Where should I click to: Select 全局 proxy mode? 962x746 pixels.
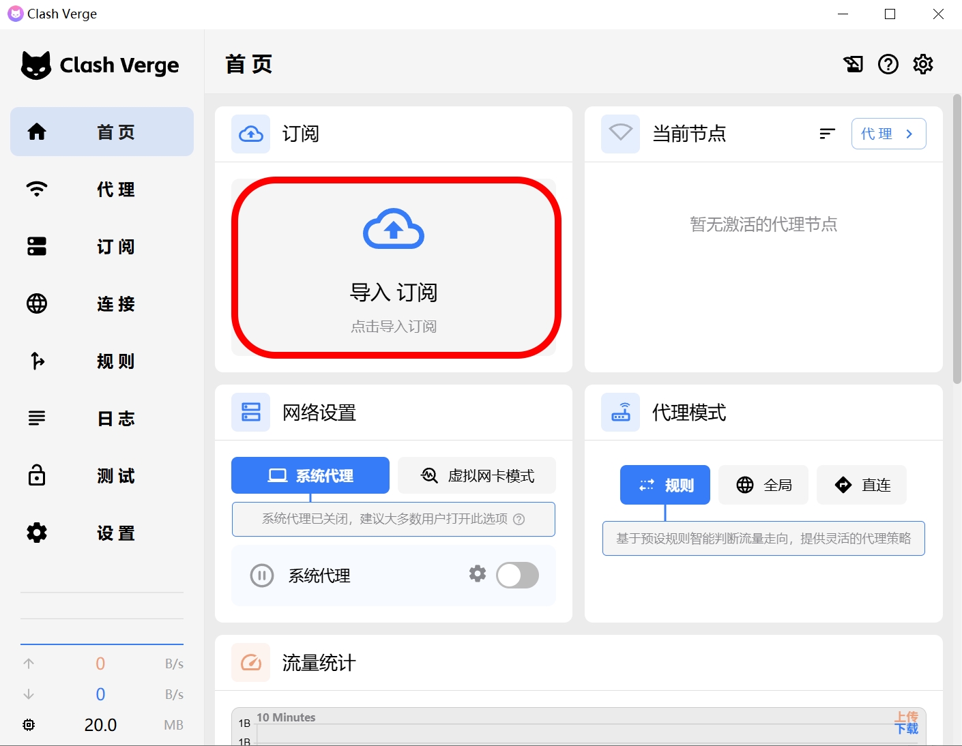click(763, 485)
